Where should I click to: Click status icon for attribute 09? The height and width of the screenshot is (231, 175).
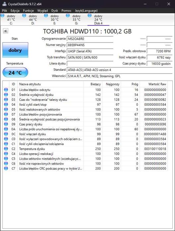click(6, 124)
